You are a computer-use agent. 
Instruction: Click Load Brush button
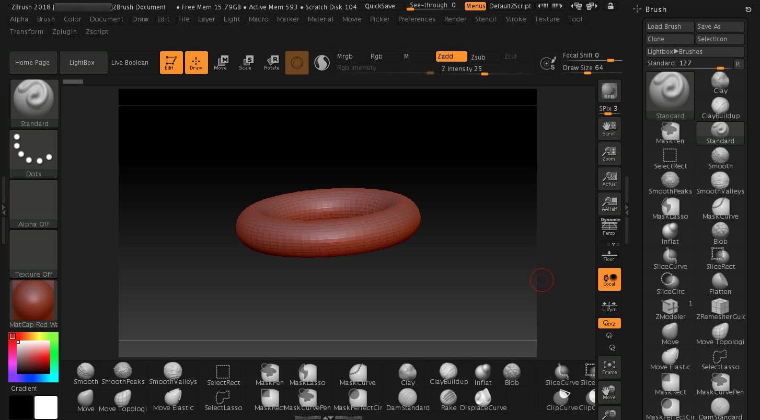[x=670, y=27]
